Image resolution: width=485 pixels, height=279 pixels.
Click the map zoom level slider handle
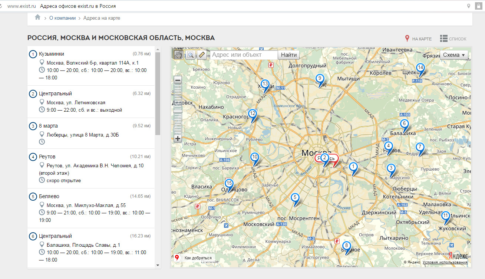178,111
